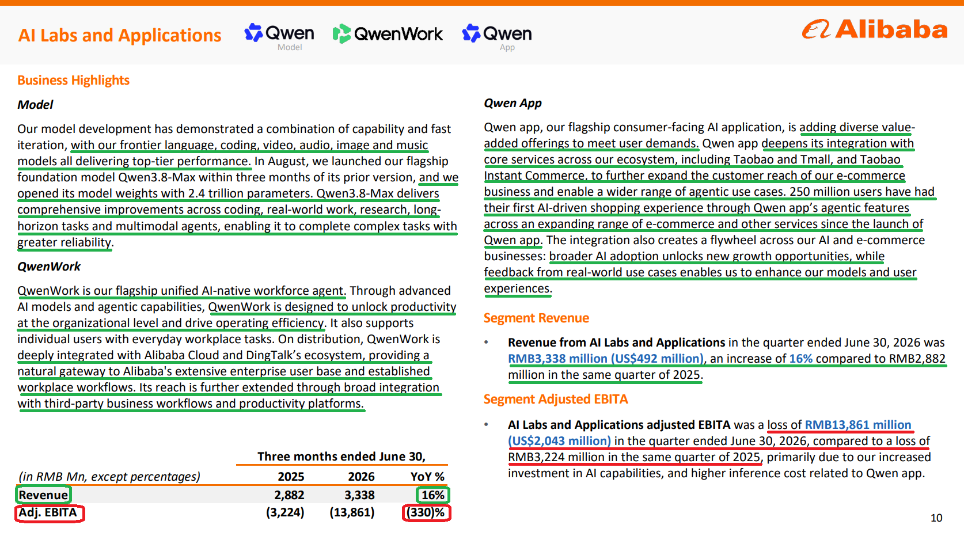Click the italic "Model" subheading above the first paragraph

[x=35, y=105]
